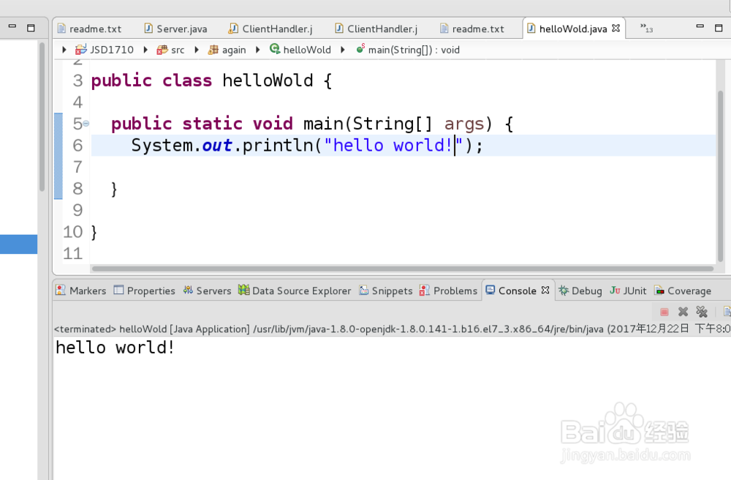Image resolution: width=731 pixels, height=480 pixels.
Task: Switch to the second readme.txt tab
Action: tap(472, 29)
